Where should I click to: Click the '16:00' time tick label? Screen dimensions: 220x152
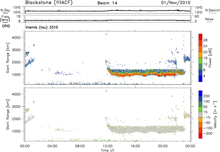(x=135, y=146)
